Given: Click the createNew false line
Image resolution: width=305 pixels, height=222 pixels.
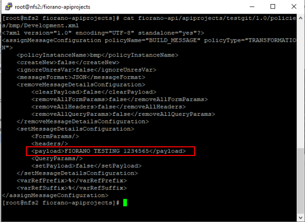Looking at the screenshot, I should pos(68,62).
